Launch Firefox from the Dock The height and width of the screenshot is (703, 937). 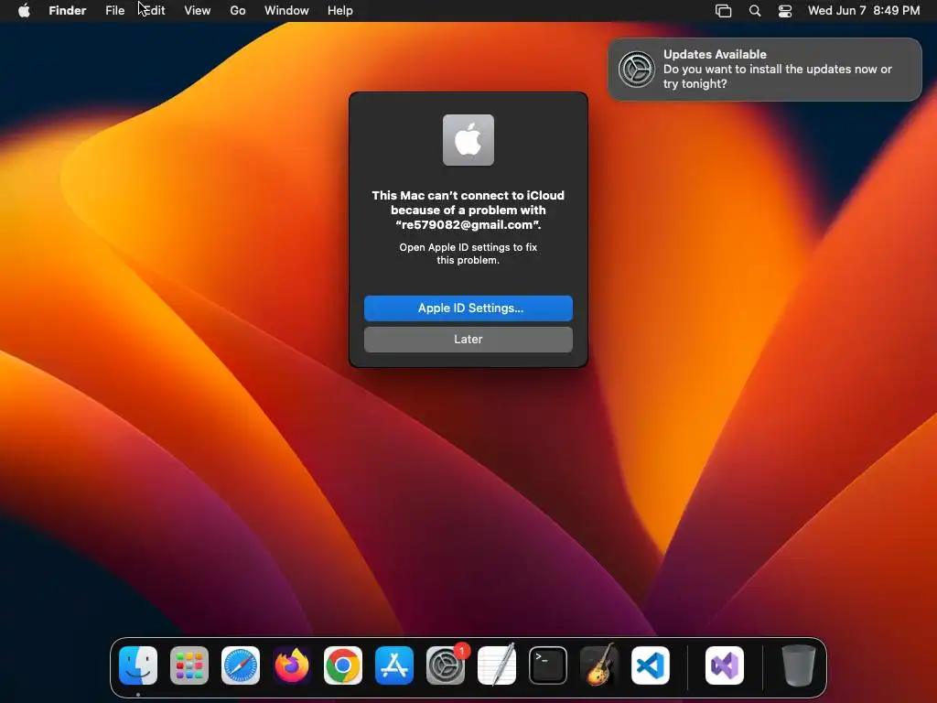292,665
